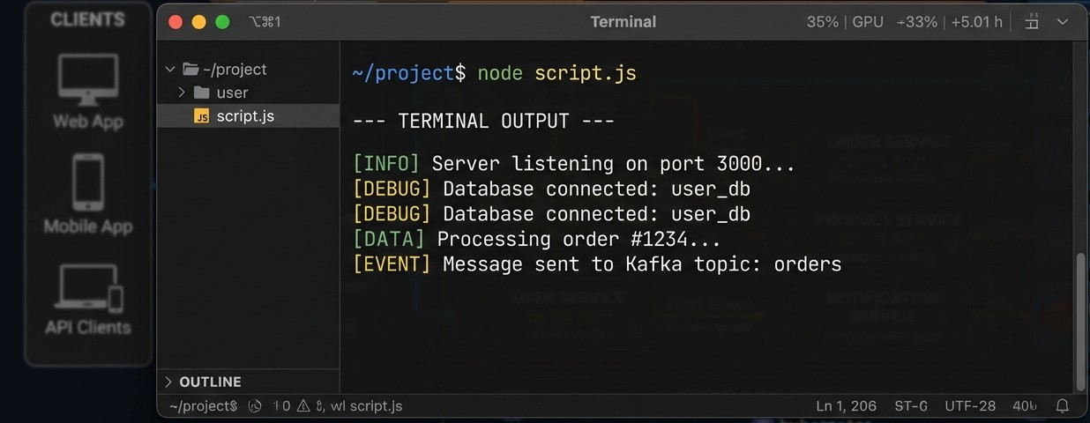This screenshot has width=1090, height=423.
Task: Click the GPU label in title bar
Action: [868, 22]
